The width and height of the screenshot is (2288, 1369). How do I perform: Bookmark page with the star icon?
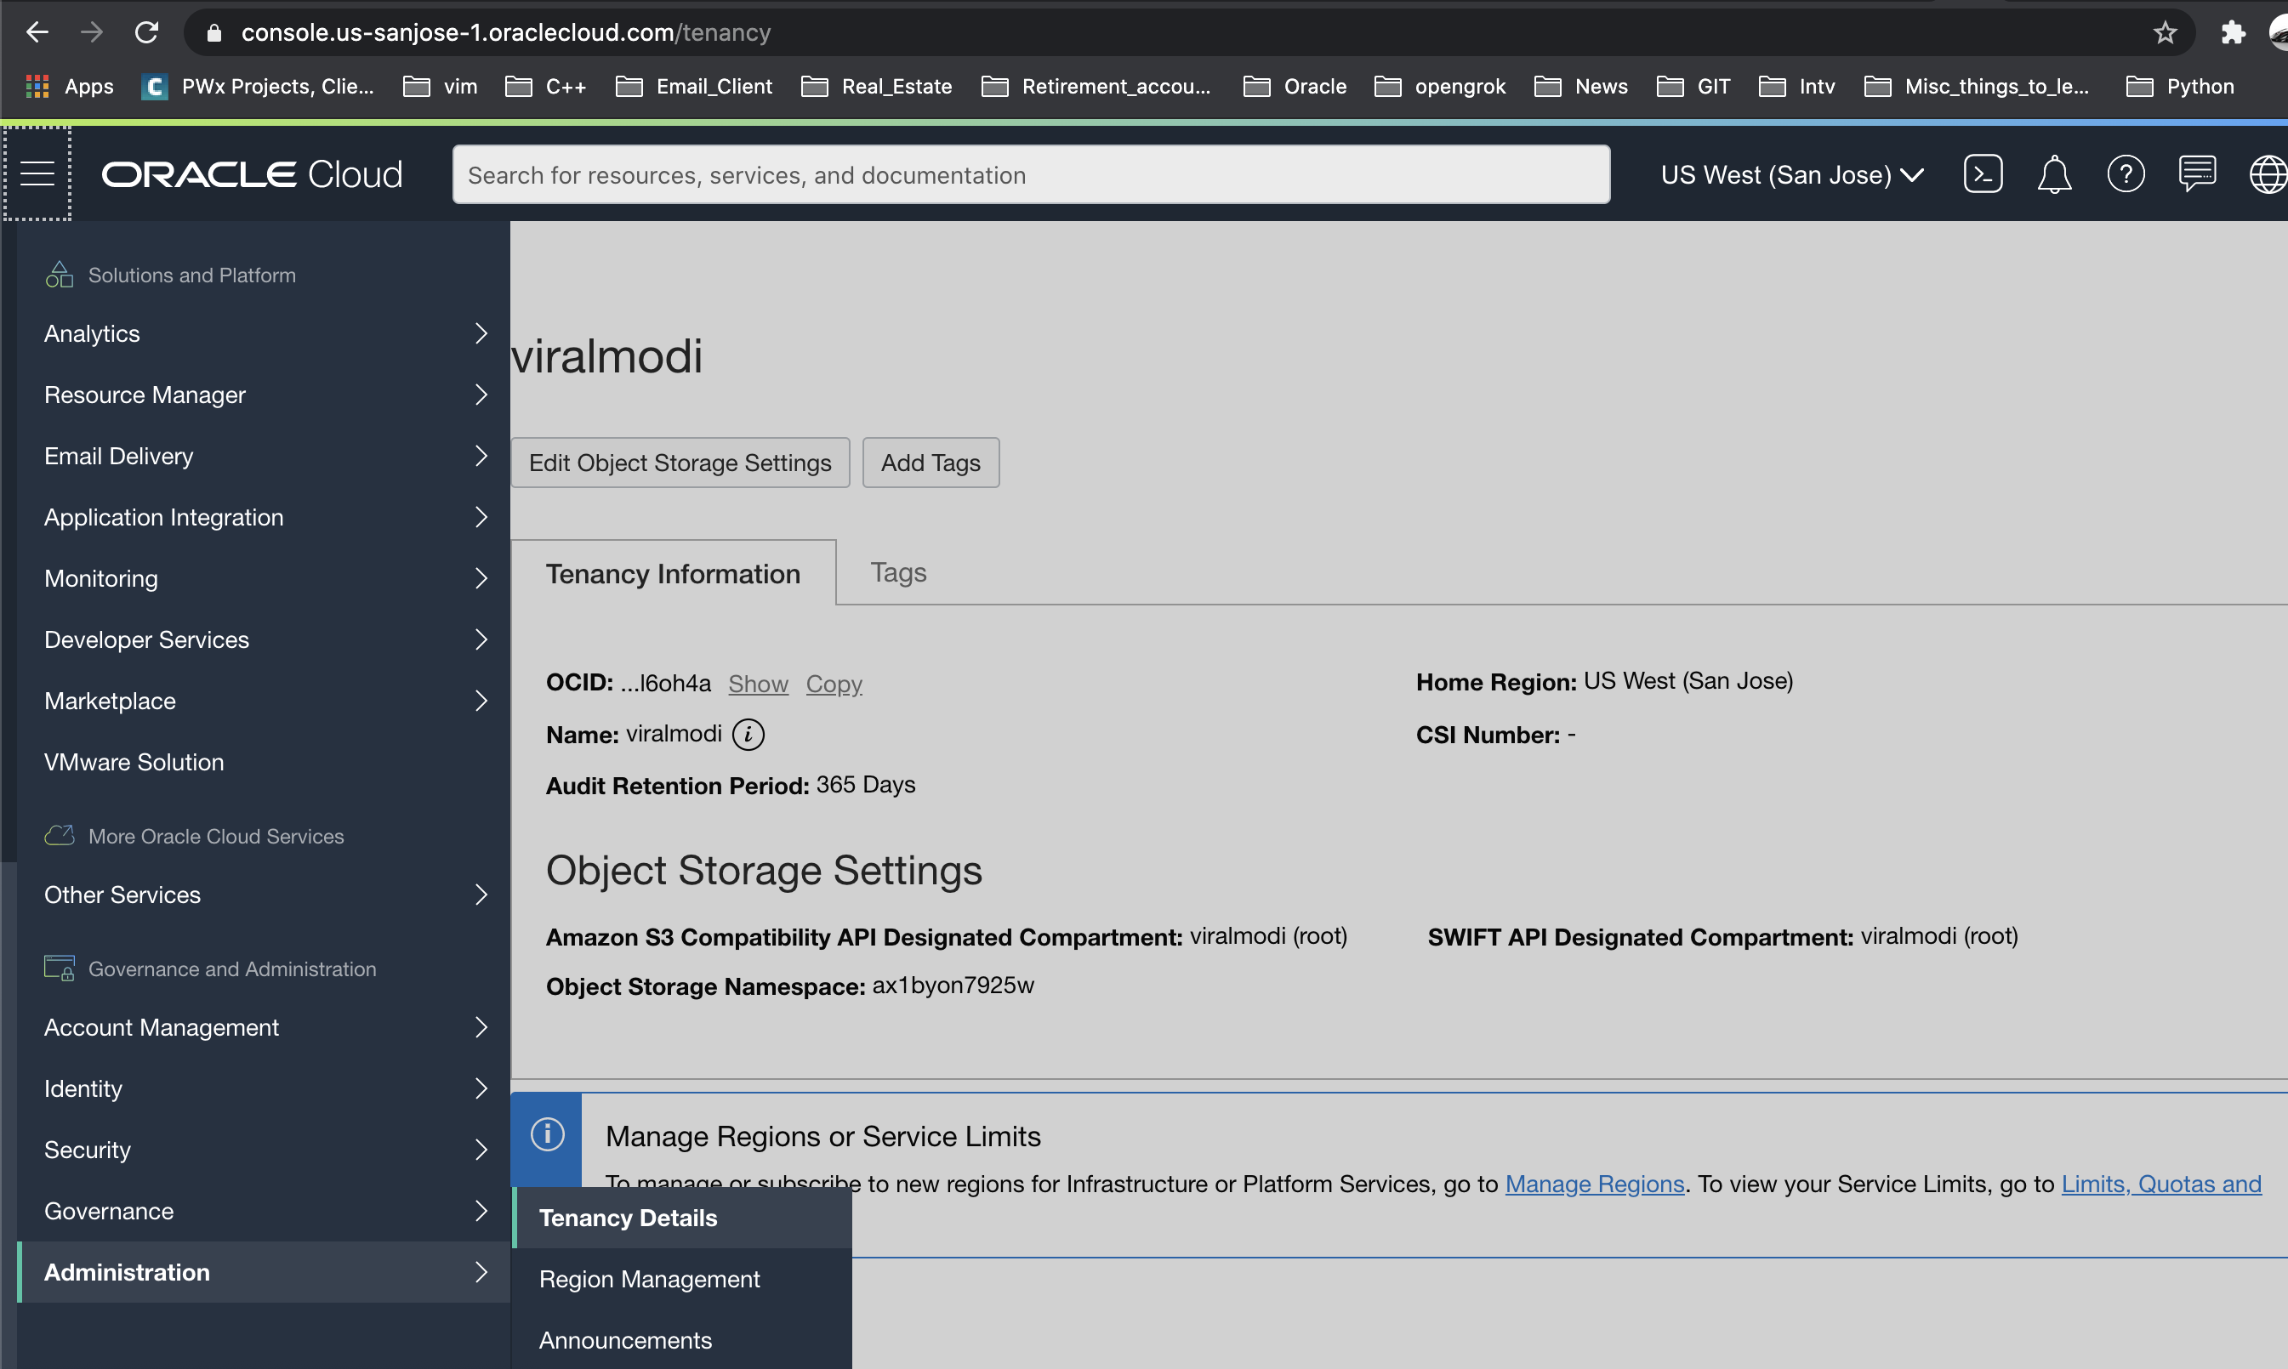click(2165, 33)
